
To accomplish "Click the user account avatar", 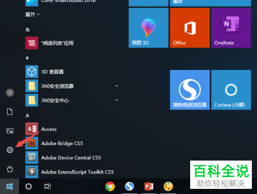I will point(10,93).
